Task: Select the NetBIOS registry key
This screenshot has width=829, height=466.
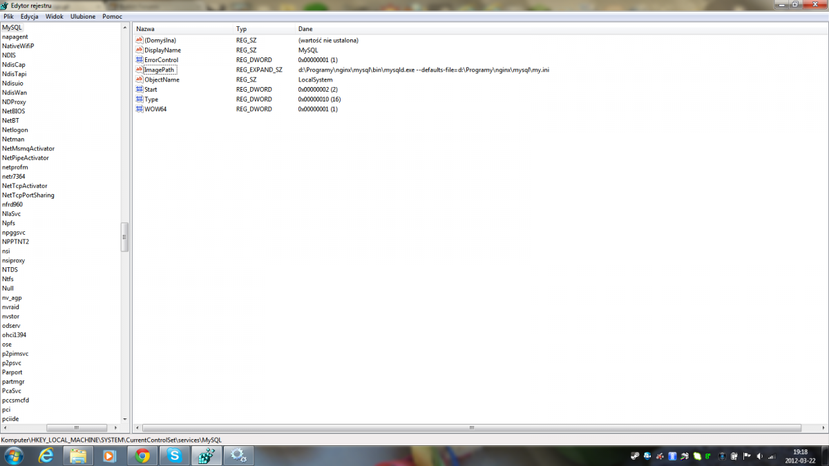Action: [x=14, y=111]
